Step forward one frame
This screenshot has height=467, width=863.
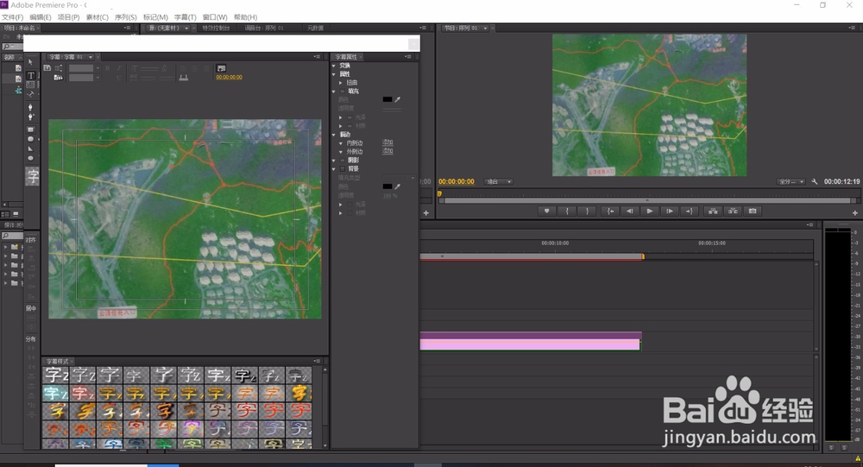(670, 211)
